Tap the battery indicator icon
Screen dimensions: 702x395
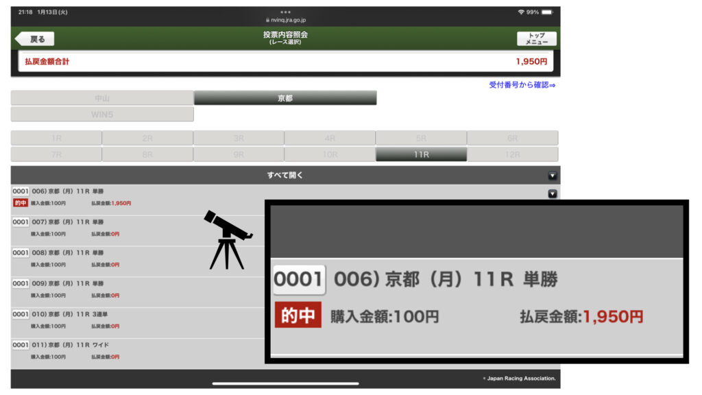click(x=547, y=12)
